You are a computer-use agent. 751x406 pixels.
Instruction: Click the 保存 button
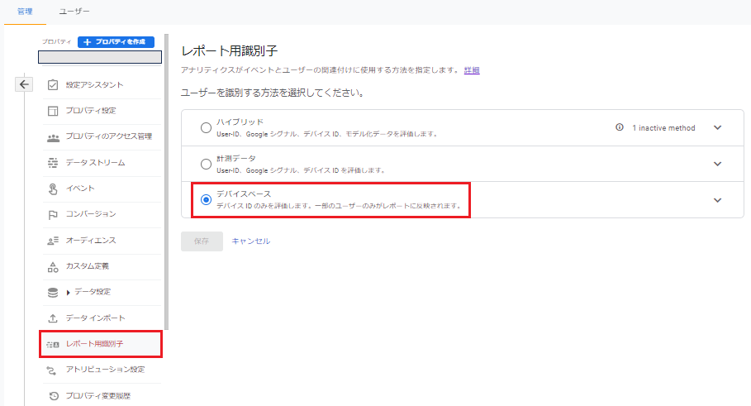(x=202, y=241)
